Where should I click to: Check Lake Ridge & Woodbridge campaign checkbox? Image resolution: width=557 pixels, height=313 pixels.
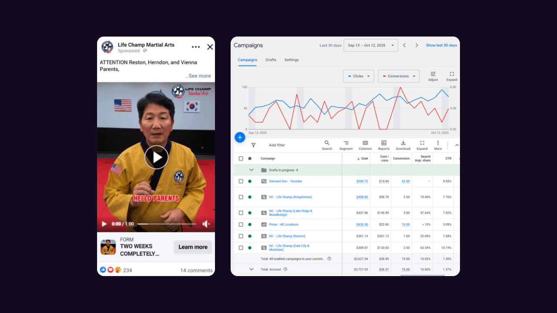click(x=241, y=213)
